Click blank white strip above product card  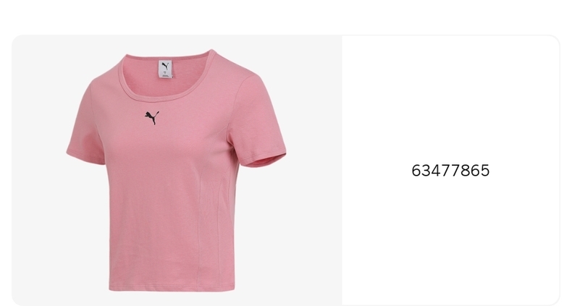[286, 17]
